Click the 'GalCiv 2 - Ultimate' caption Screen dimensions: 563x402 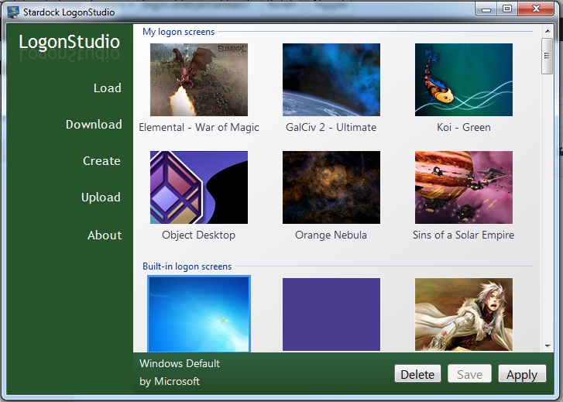click(331, 127)
